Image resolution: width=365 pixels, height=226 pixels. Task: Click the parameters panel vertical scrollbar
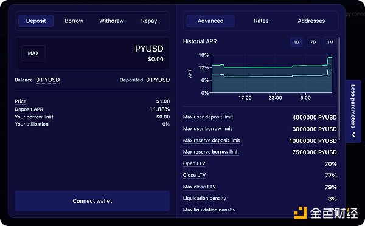coord(339,89)
